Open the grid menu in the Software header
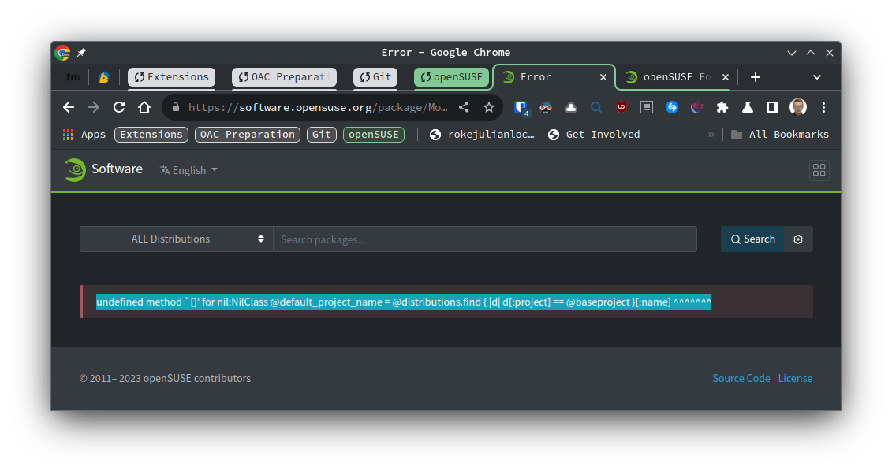Viewport: 892px width, 471px height. [x=819, y=170]
